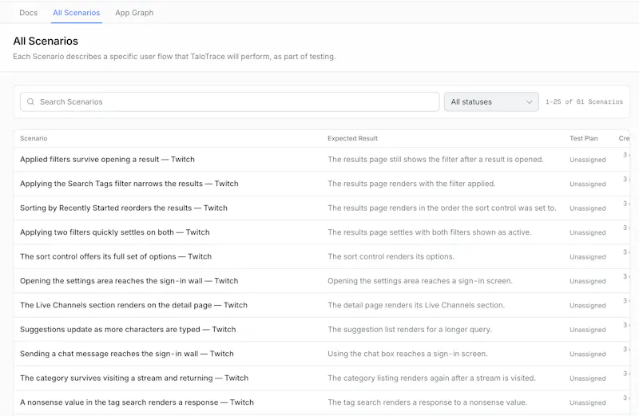
Task: Click the All Scenarios page heading
Action: coord(46,42)
